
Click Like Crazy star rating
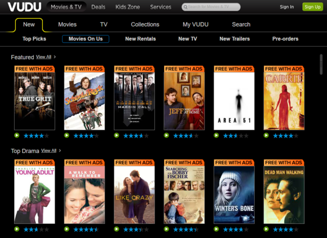pos(136,230)
